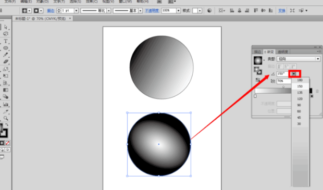Open the brush definition dropdown
The image size is (323, 190).
[140, 11]
